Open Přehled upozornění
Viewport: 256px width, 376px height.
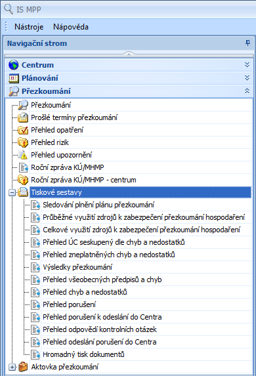click(x=62, y=155)
